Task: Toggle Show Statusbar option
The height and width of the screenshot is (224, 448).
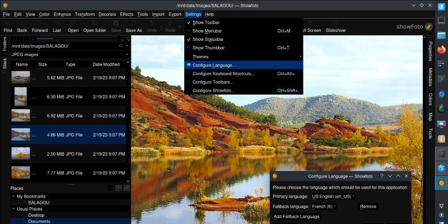Action: (x=208, y=39)
